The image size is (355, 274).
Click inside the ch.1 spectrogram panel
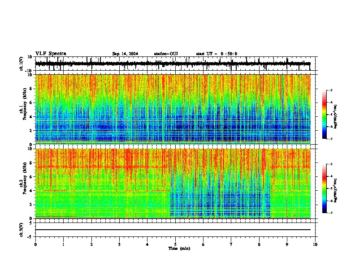[x=173, y=109]
